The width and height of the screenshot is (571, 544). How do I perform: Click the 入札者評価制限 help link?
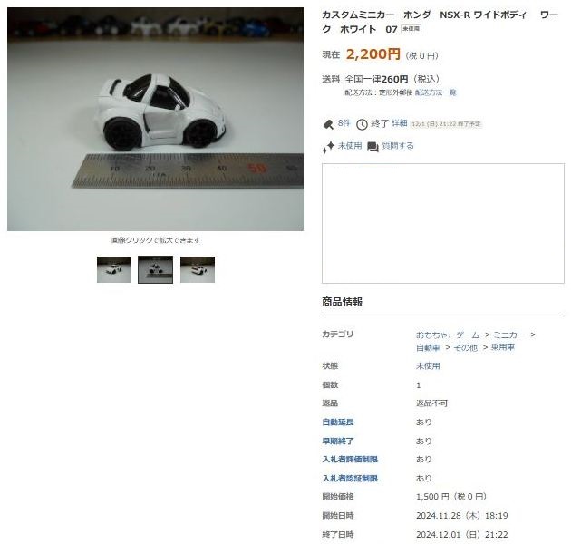click(350, 460)
